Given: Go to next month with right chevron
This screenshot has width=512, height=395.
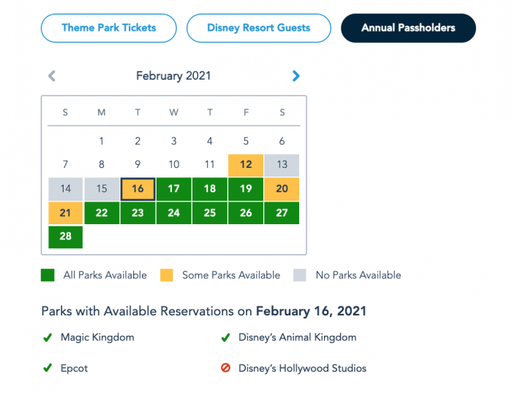Looking at the screenshot, I should 295,75.
